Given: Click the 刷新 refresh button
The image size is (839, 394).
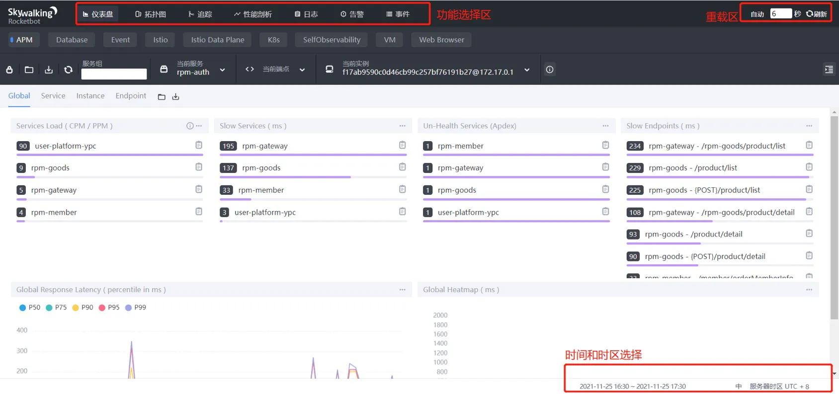Looking at the screenshot, I should (816, 14).
